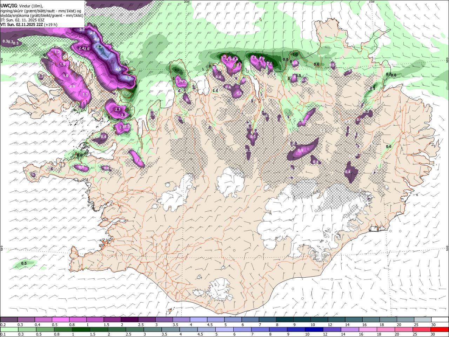Pick the darkest purple 2–2.5 snow legend swatch
Image resolution: width=449 pixels, height=337 pixels.
(x=129, y=320)
